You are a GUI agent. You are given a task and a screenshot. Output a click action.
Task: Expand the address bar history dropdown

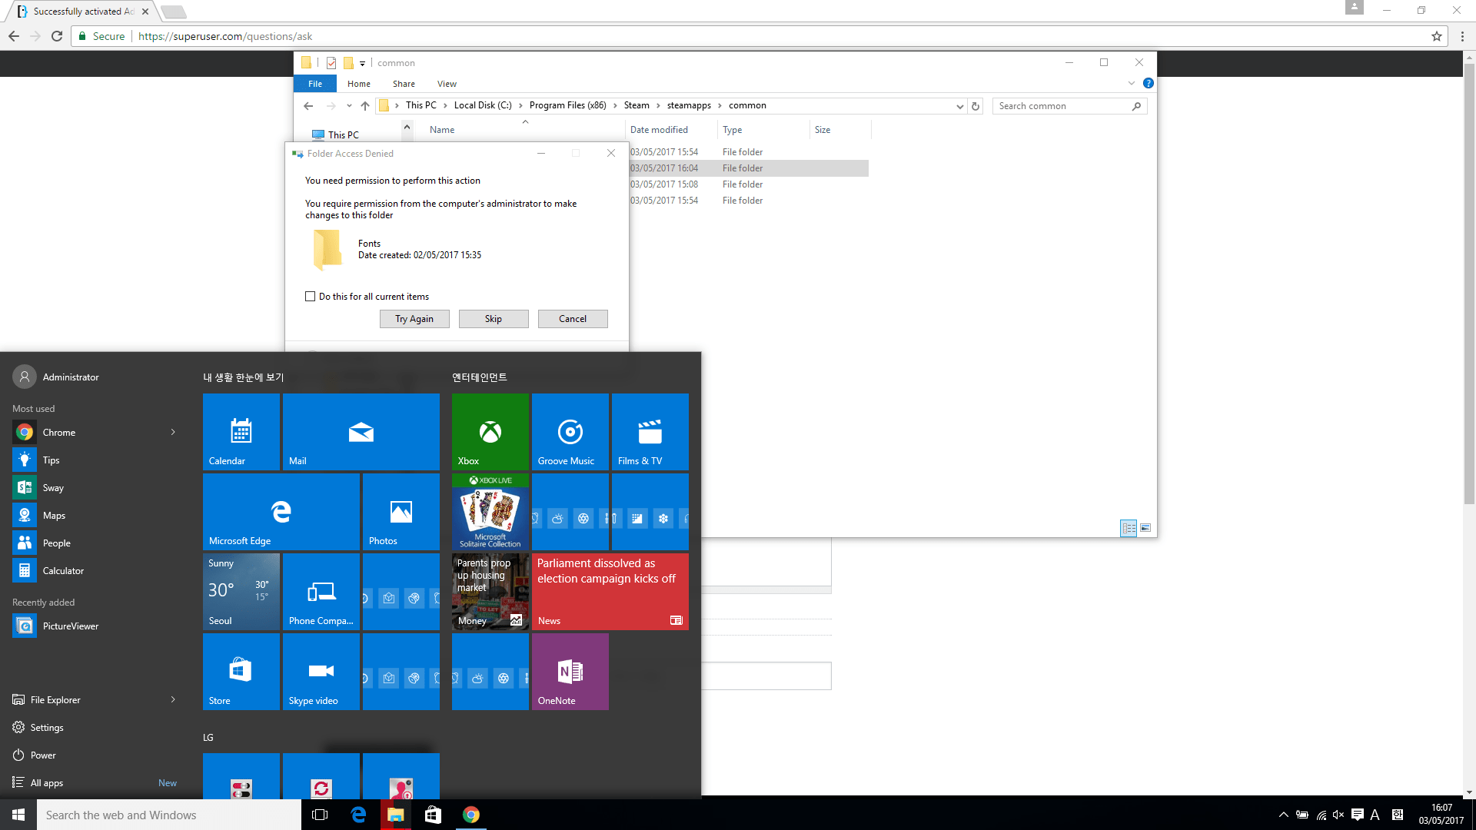click(959, 107)
